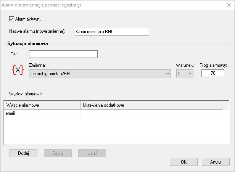Click the Edytuj button
Screen dimensions: 235x172
[58, 153]
